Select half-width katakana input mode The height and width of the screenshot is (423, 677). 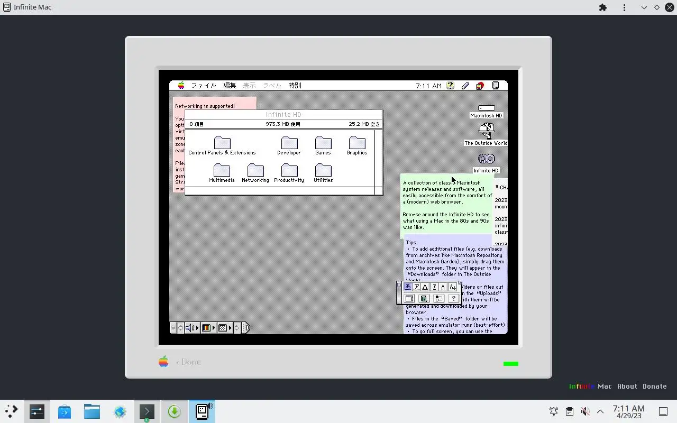(x=434, y=287)
